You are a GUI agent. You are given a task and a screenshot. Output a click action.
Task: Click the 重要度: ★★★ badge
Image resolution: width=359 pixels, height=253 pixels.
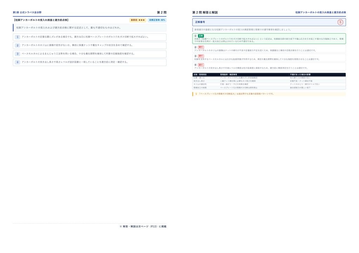point(138,20)
